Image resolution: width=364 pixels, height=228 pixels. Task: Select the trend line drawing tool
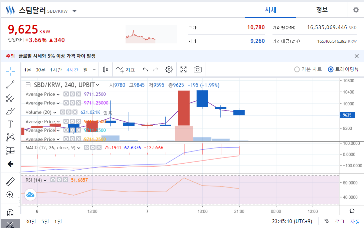10,85
